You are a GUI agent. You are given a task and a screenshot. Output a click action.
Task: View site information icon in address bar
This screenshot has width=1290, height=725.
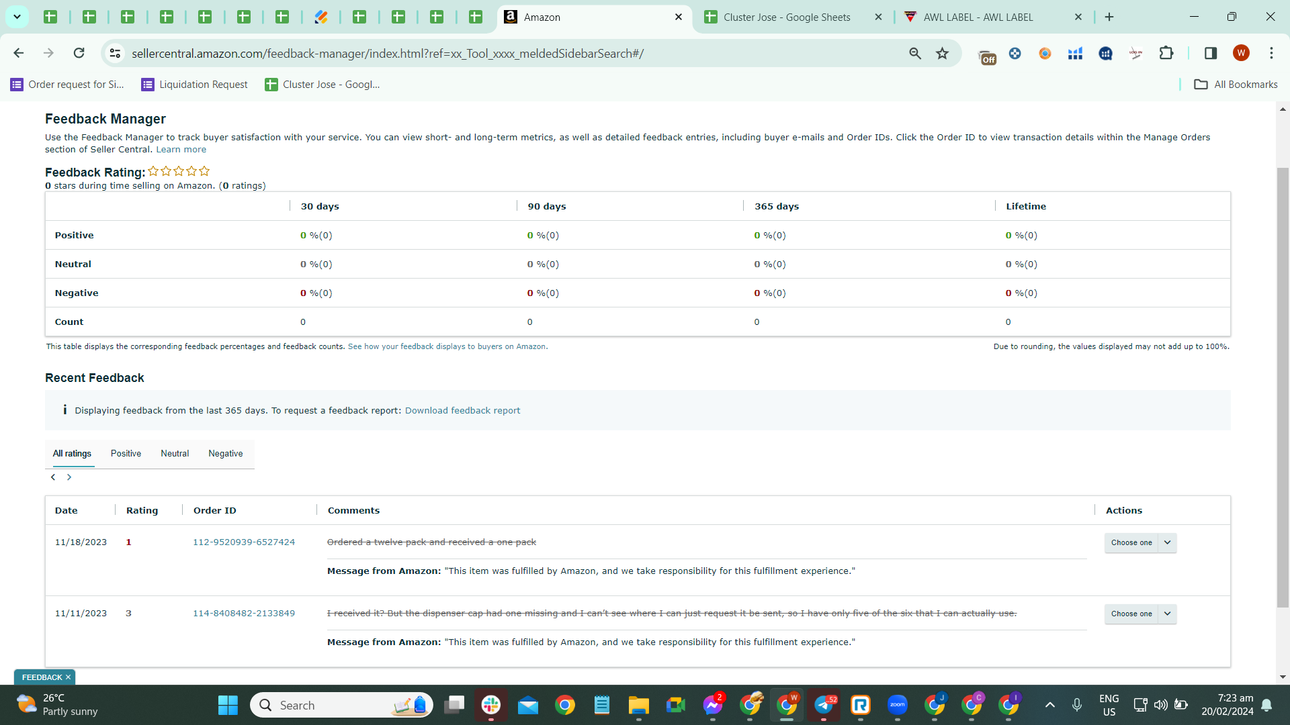tap(116, 53)
